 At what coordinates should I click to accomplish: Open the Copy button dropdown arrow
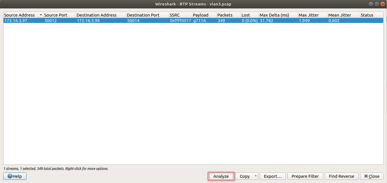click(255, 176)
